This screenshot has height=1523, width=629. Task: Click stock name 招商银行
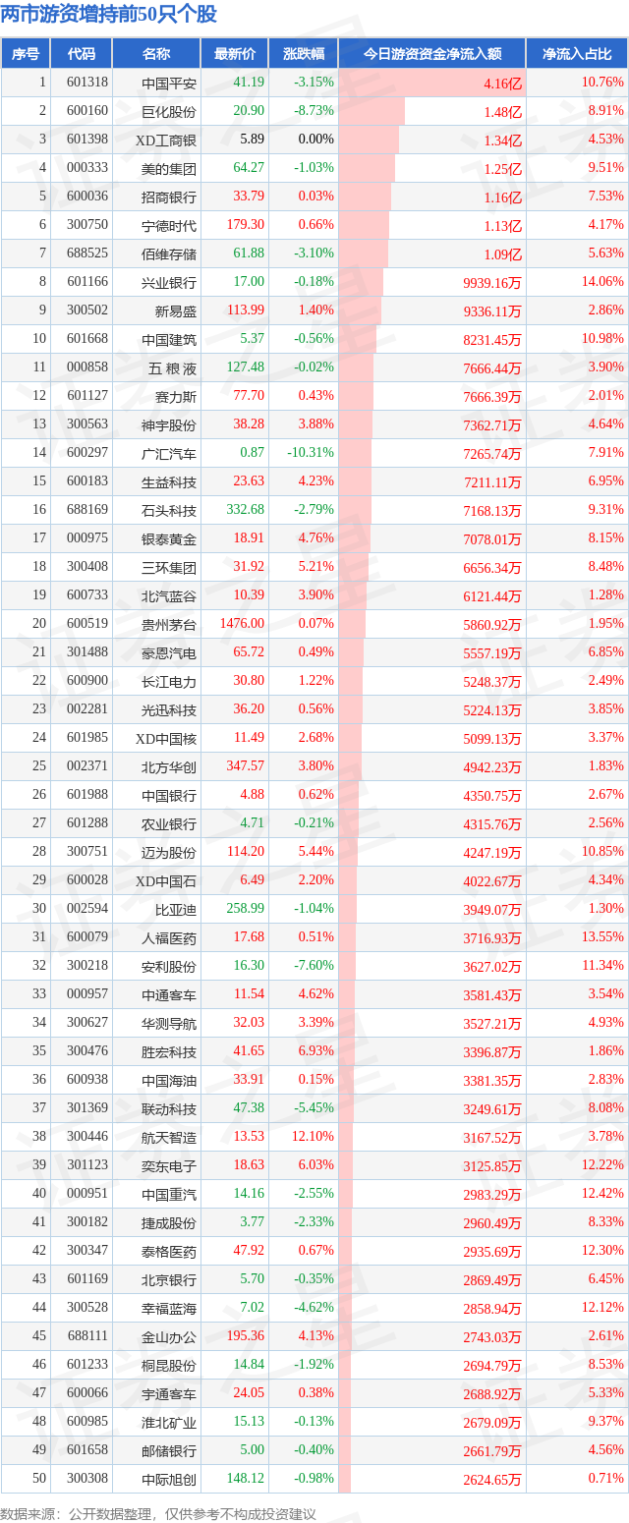(x=169, y=197)
